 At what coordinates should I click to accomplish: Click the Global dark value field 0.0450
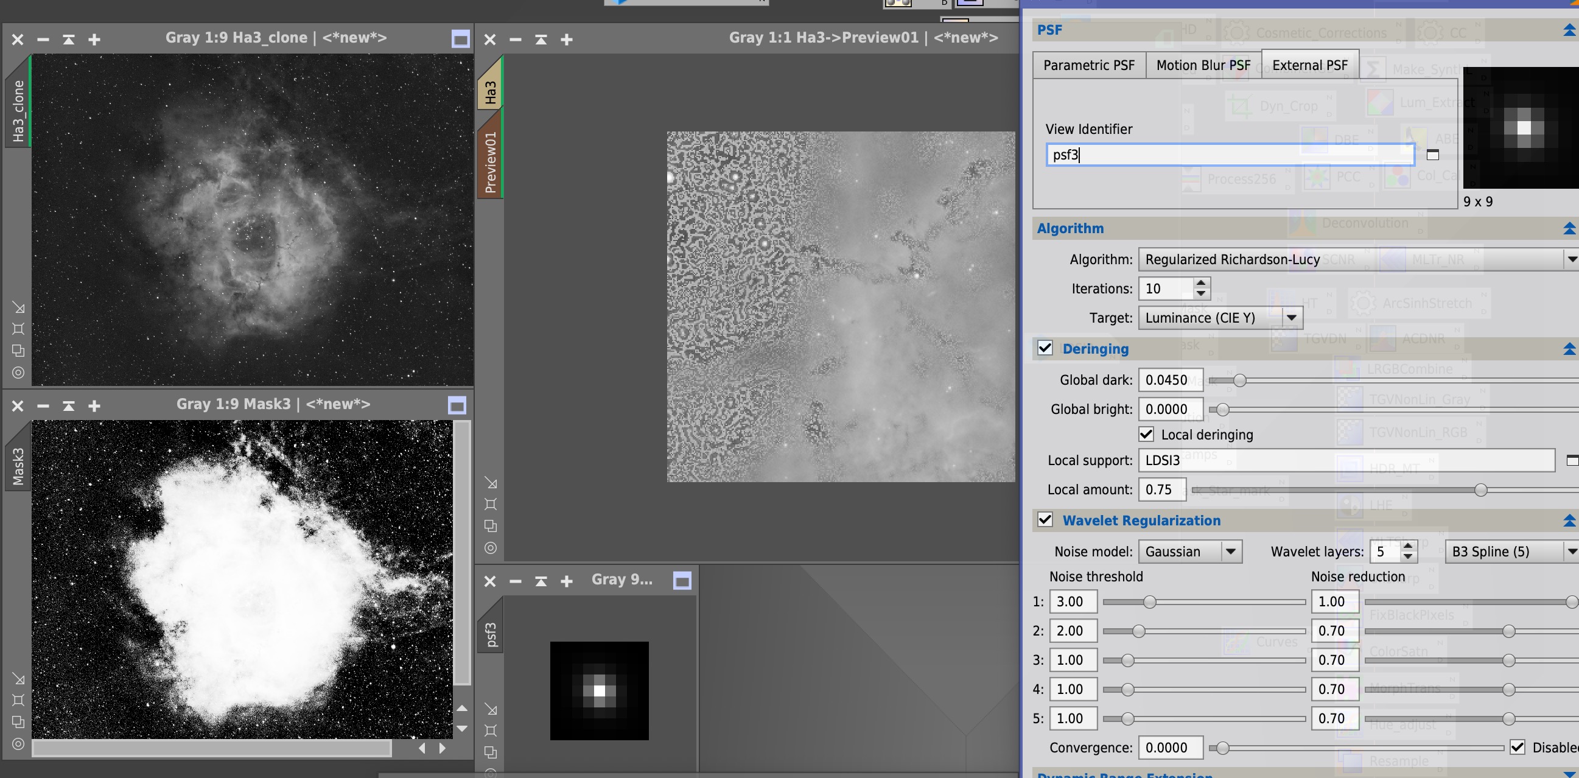[x=1170, y=380]
